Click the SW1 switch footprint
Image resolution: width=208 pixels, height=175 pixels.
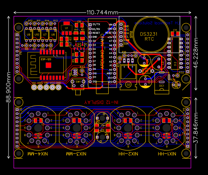78,84
